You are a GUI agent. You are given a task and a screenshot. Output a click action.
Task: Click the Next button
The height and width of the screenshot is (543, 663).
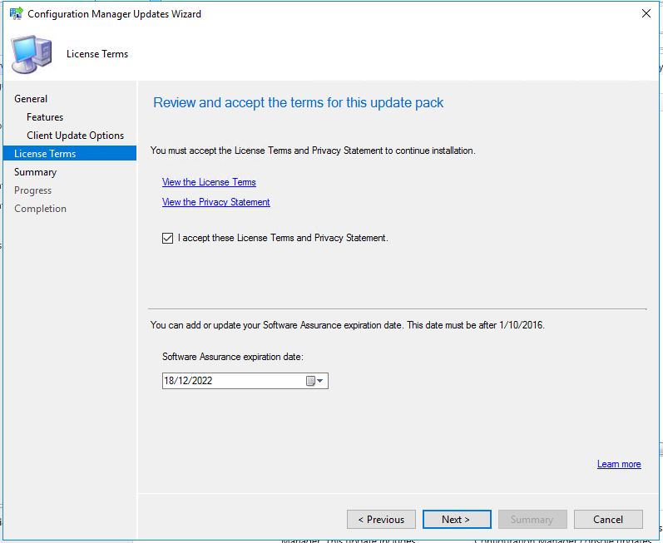pyautogui.click(x=457, y=519)
